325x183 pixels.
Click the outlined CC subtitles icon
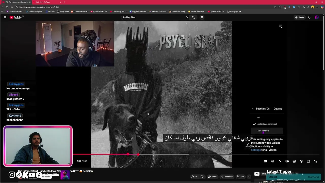pyautogui.click(x=294, y=161)
